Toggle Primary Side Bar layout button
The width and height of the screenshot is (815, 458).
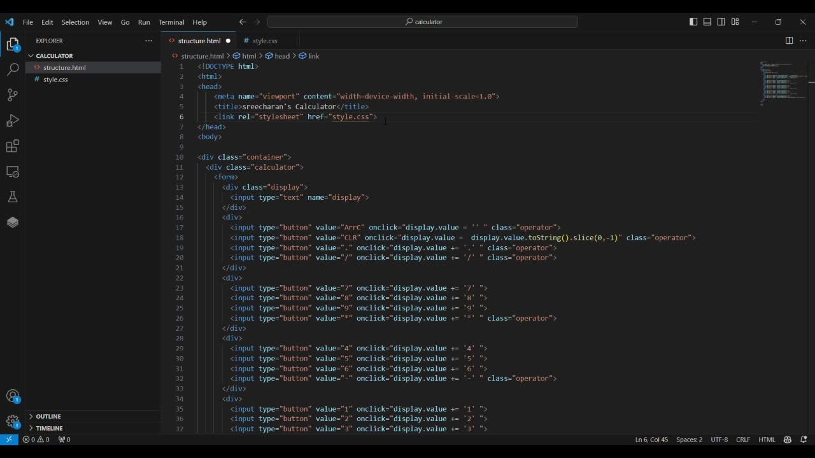(693, 22)
